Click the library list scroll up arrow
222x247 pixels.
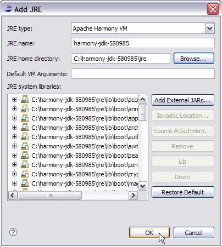pyautogui.click(x=143, y=100)
